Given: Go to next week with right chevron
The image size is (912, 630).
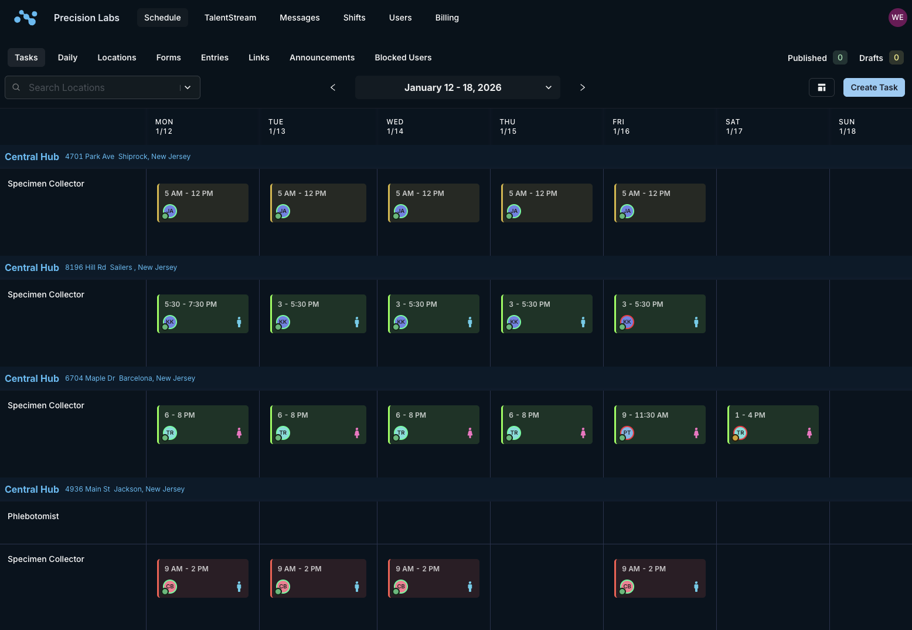Looking at the screenshot, I should (x=582, y=87).
